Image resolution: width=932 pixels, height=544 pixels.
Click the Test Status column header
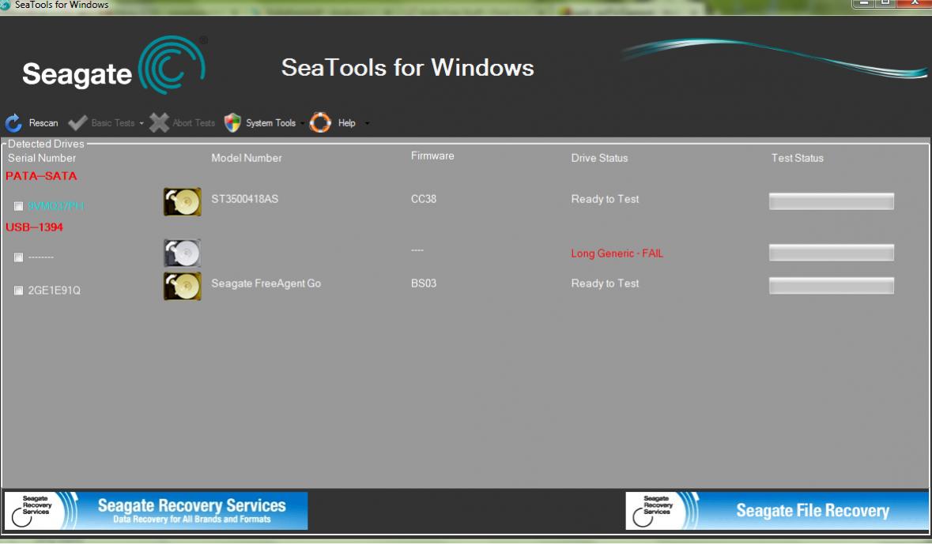(x=797, y=158)
